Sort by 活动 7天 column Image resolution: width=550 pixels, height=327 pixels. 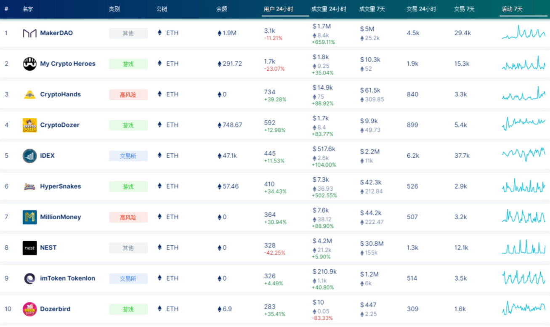pos(512,9)
